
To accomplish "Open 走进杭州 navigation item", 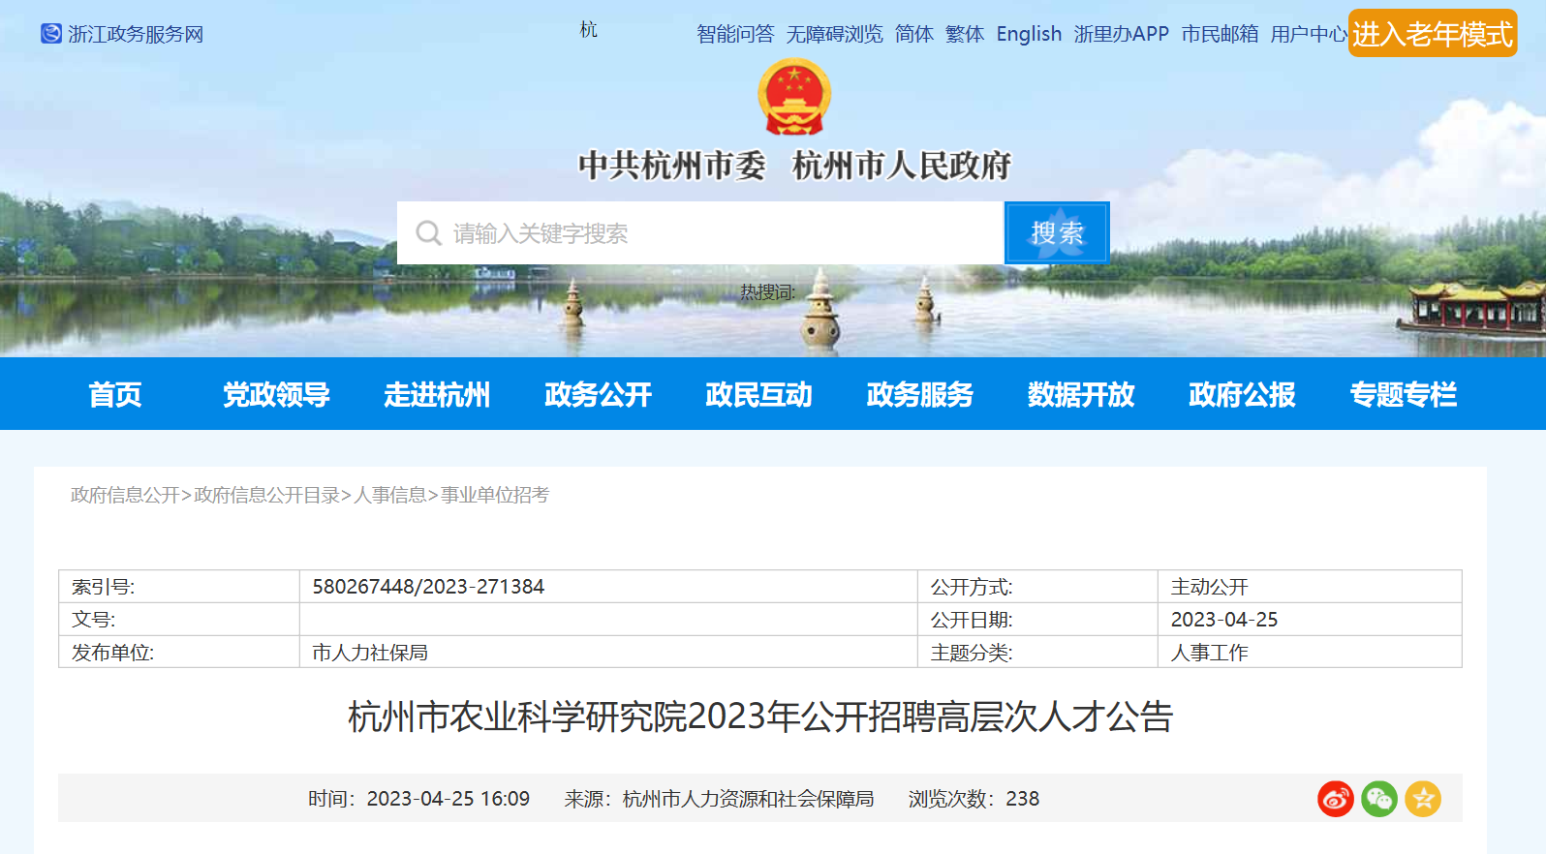I will [437, 394].
